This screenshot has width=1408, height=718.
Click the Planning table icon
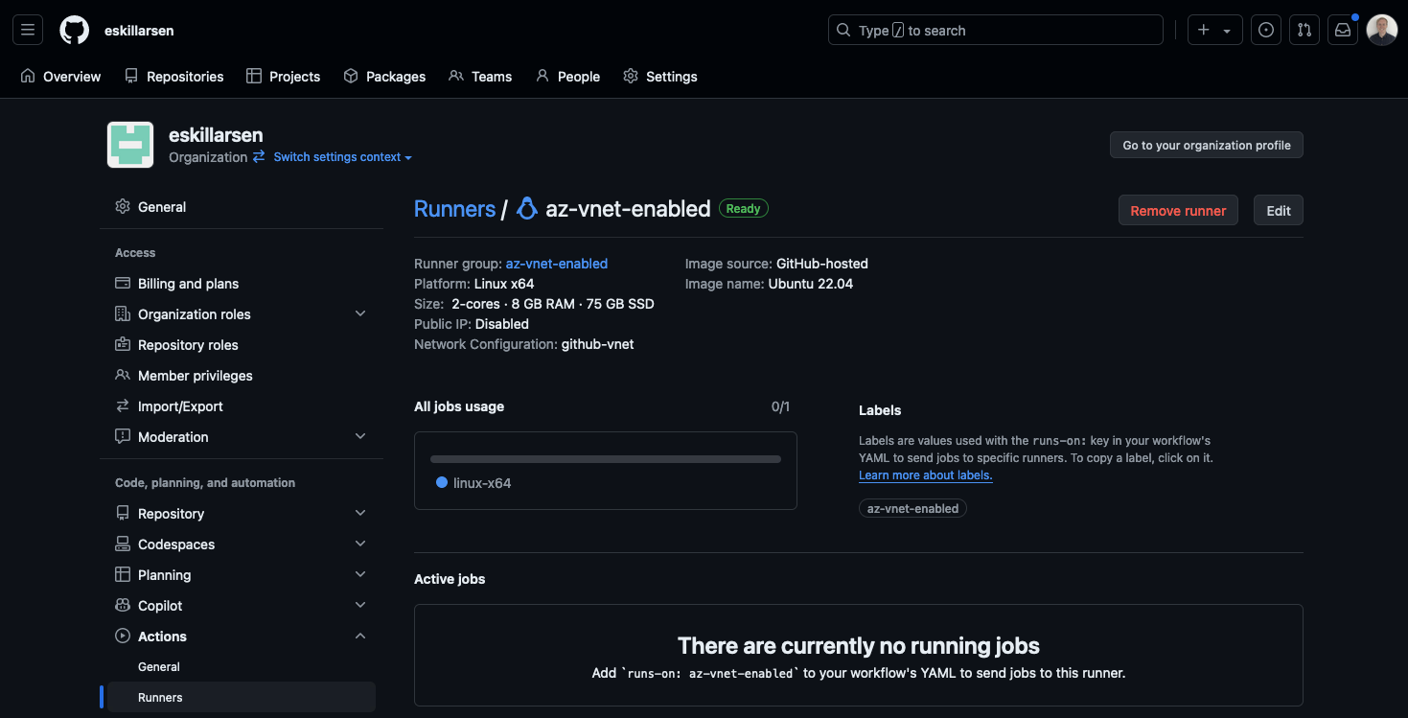coord(123,574)
